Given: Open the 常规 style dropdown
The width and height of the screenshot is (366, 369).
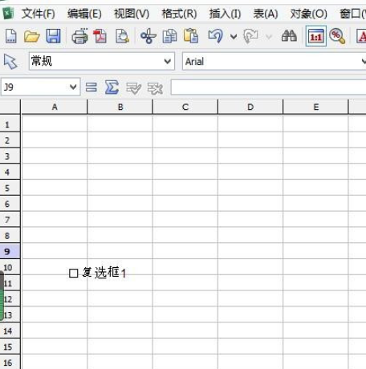Looking at the screenshot, I should tap(168, 61).
